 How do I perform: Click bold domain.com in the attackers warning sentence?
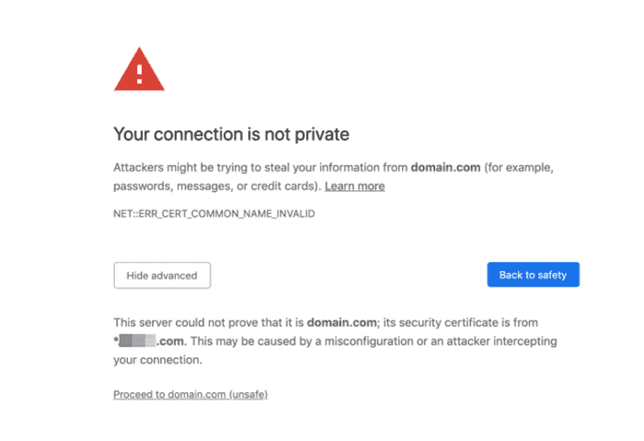point(444,168)
